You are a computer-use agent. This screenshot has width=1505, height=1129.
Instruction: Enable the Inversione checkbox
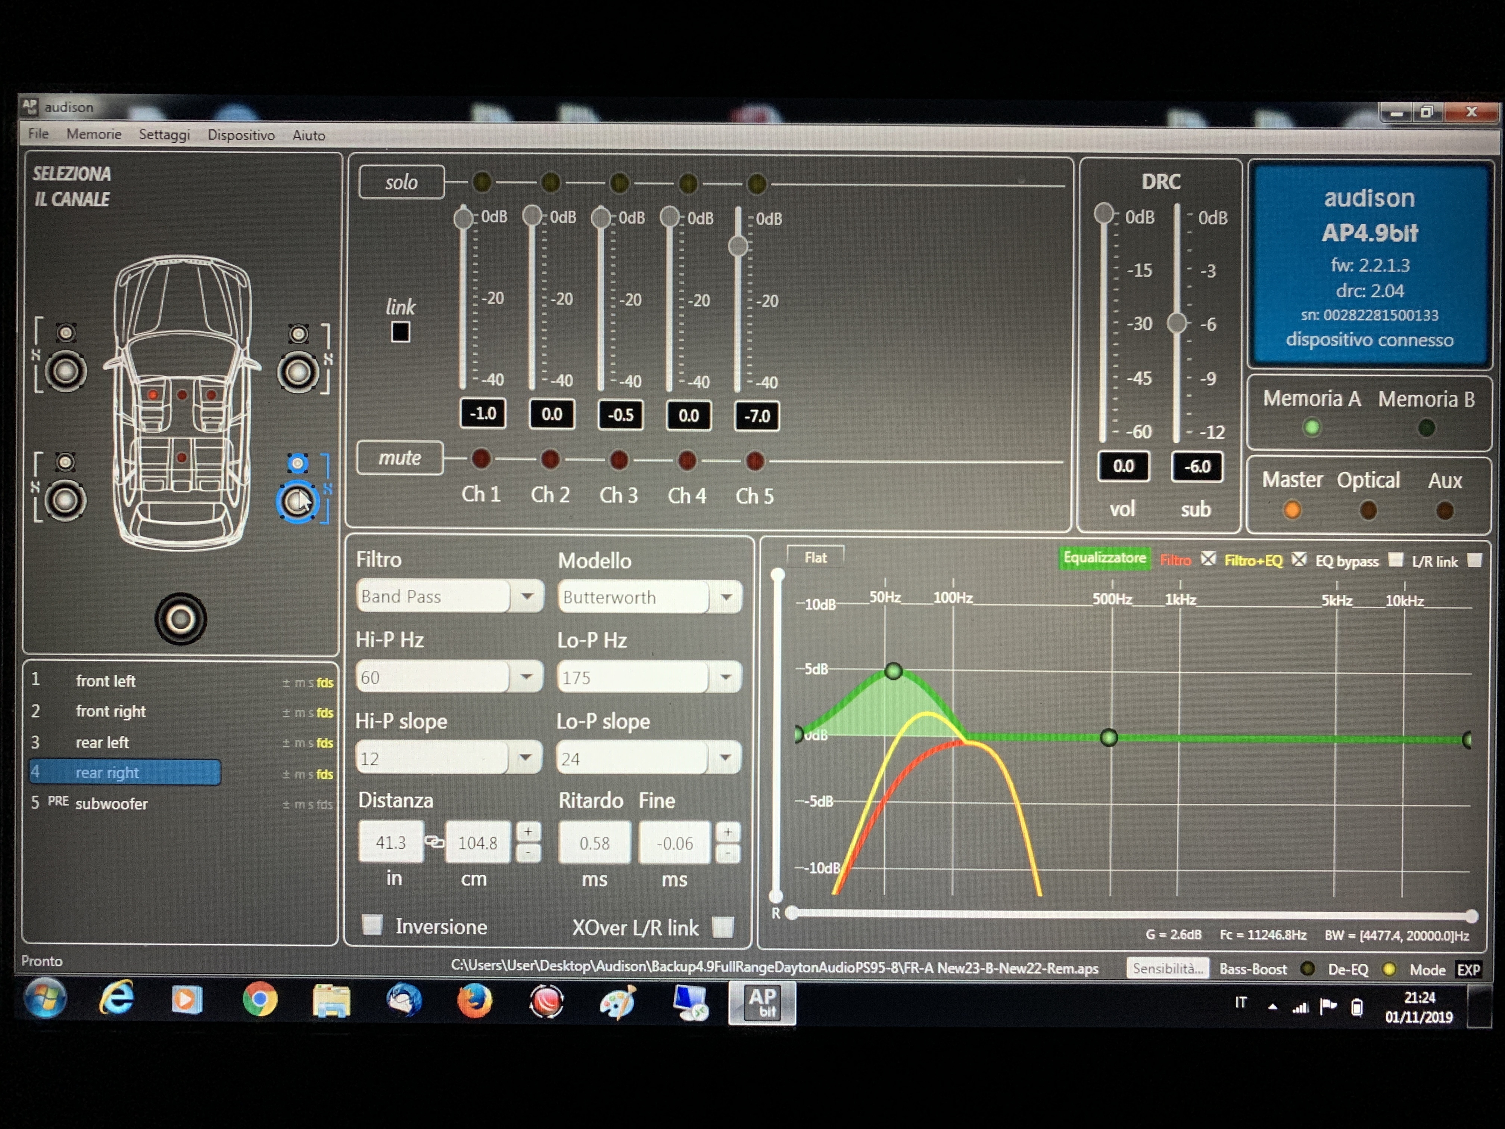[372, 925]
